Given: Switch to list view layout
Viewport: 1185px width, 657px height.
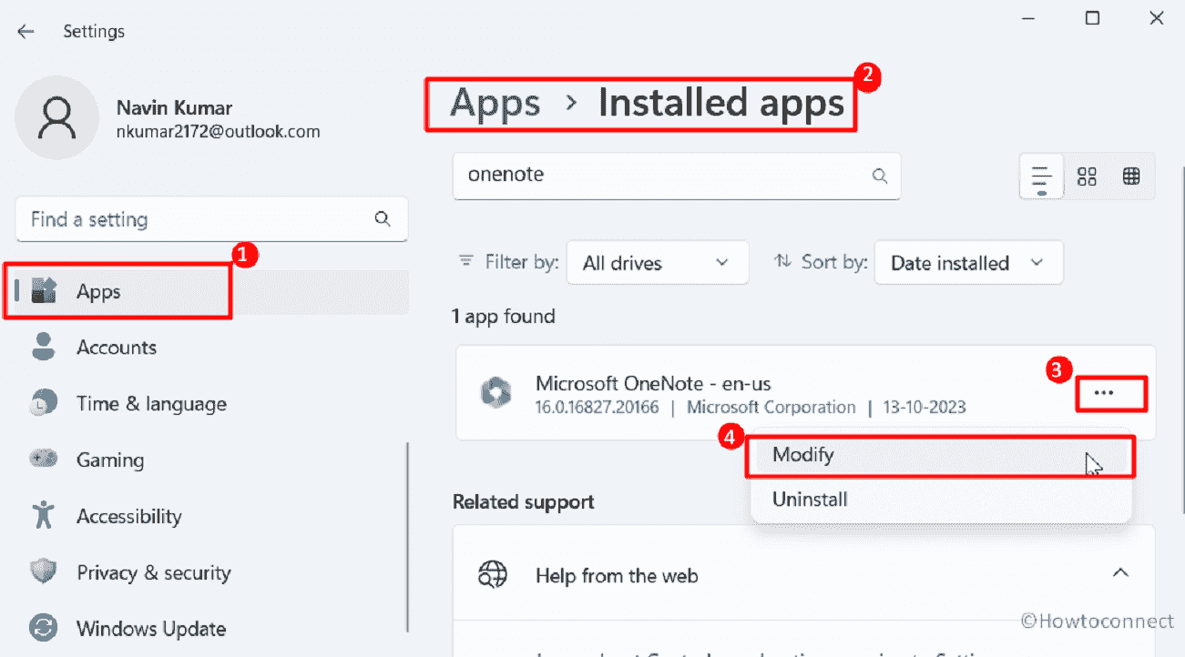Looking at the screenshot, I should 1041,177.
